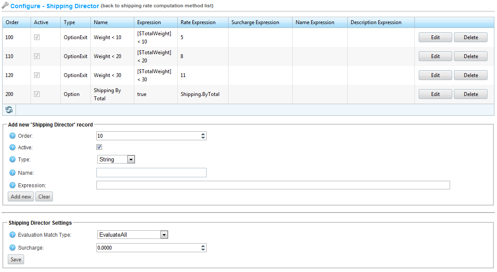The width and height of the screenshot is (497, 272).
Task: Click the grid refresh icon
Action: pyautogui.click(x=9, y=110)
